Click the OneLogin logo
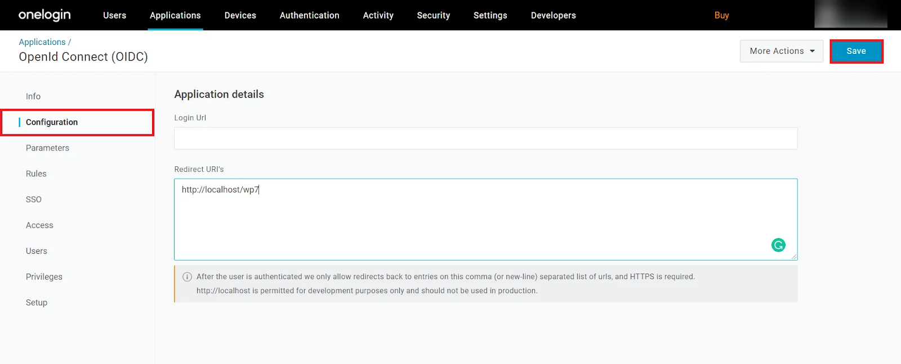 click(44, 15)
